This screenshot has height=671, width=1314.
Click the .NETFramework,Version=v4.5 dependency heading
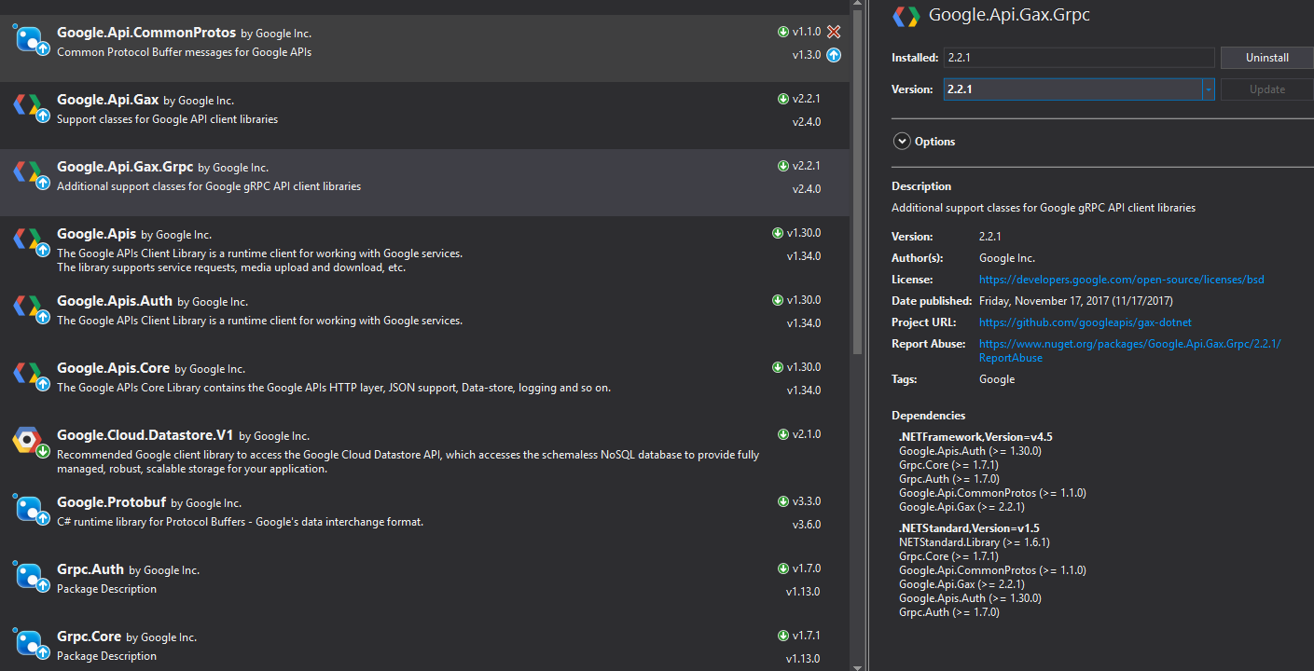pos(975,437)
